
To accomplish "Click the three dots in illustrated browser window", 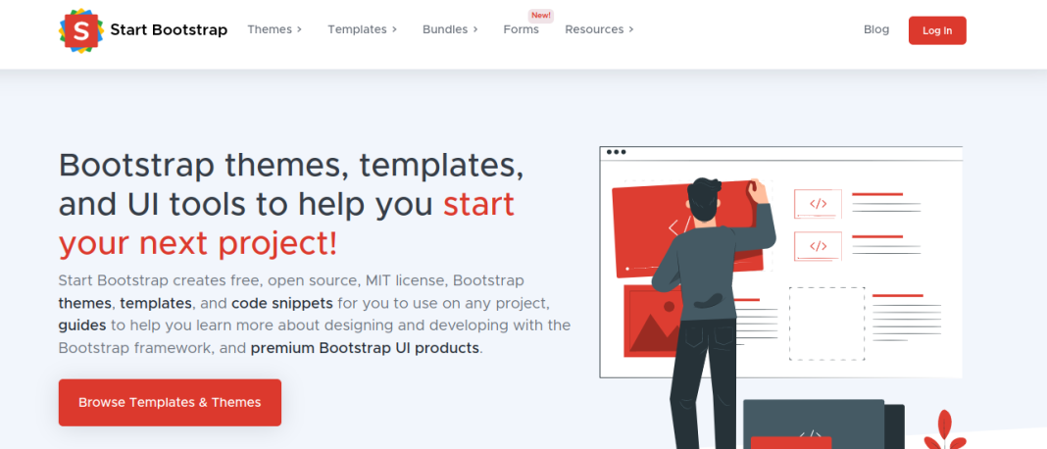I will pos(616,152).
